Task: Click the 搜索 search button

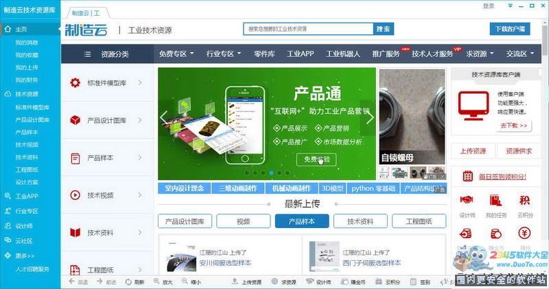Action: coord(383,29)
